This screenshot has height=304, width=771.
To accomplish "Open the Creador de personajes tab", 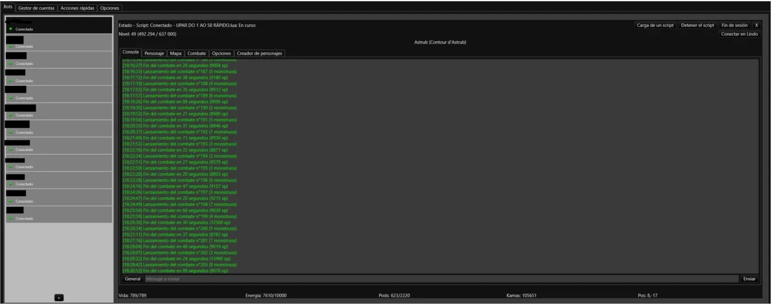I will [x=260, y=53].
